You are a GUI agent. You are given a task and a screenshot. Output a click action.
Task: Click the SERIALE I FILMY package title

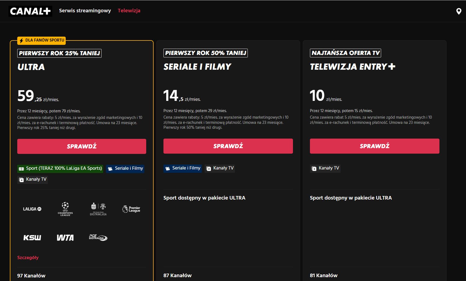(197, 67)
